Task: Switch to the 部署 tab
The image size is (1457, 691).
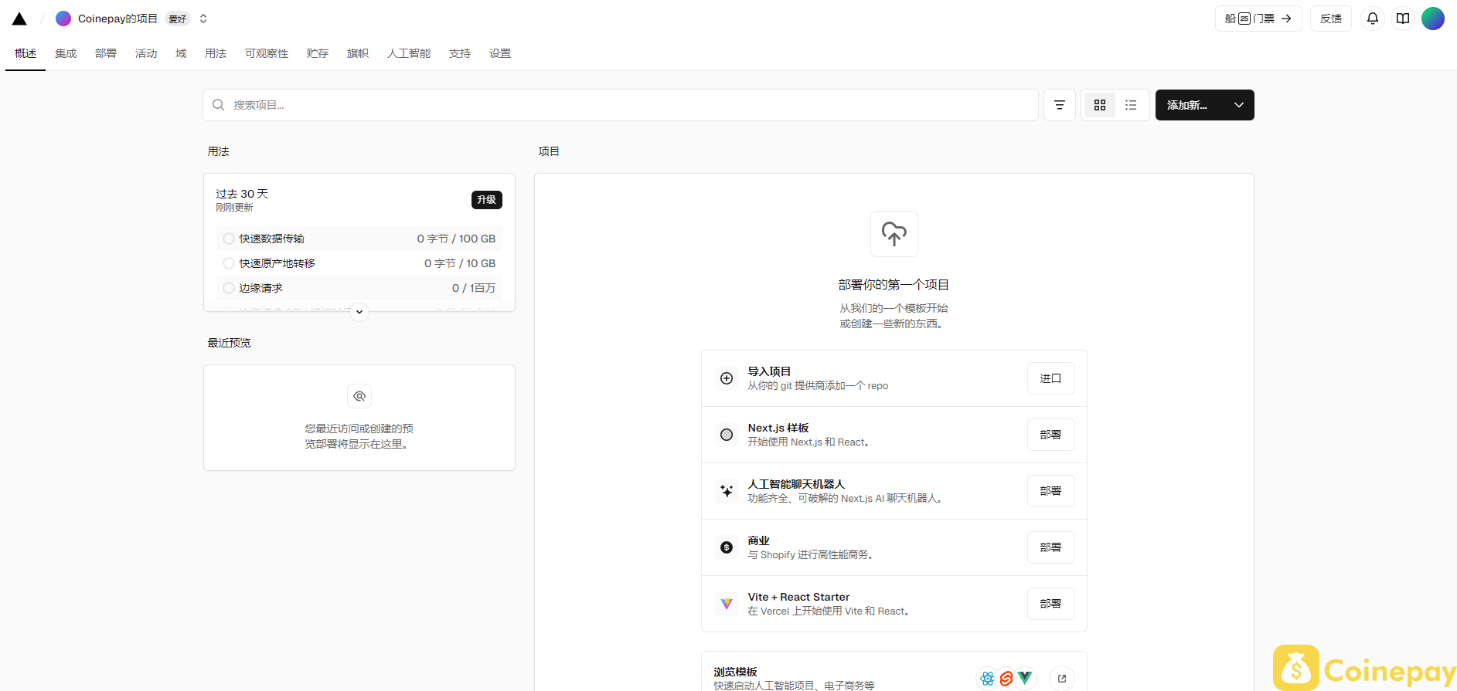Action: [106, 53]
